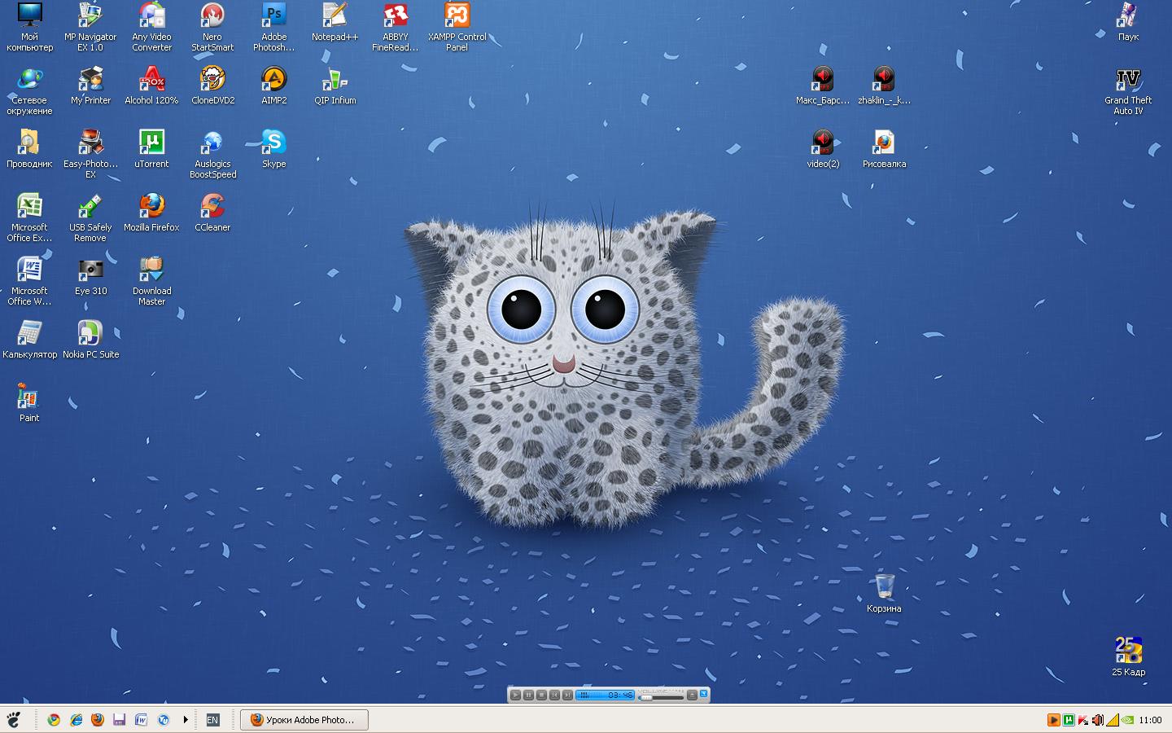Image resolution: width=1172 pixels, height=733 pixels.
Task: Pause playback in the mini player
Action: [x=528, y=695]
